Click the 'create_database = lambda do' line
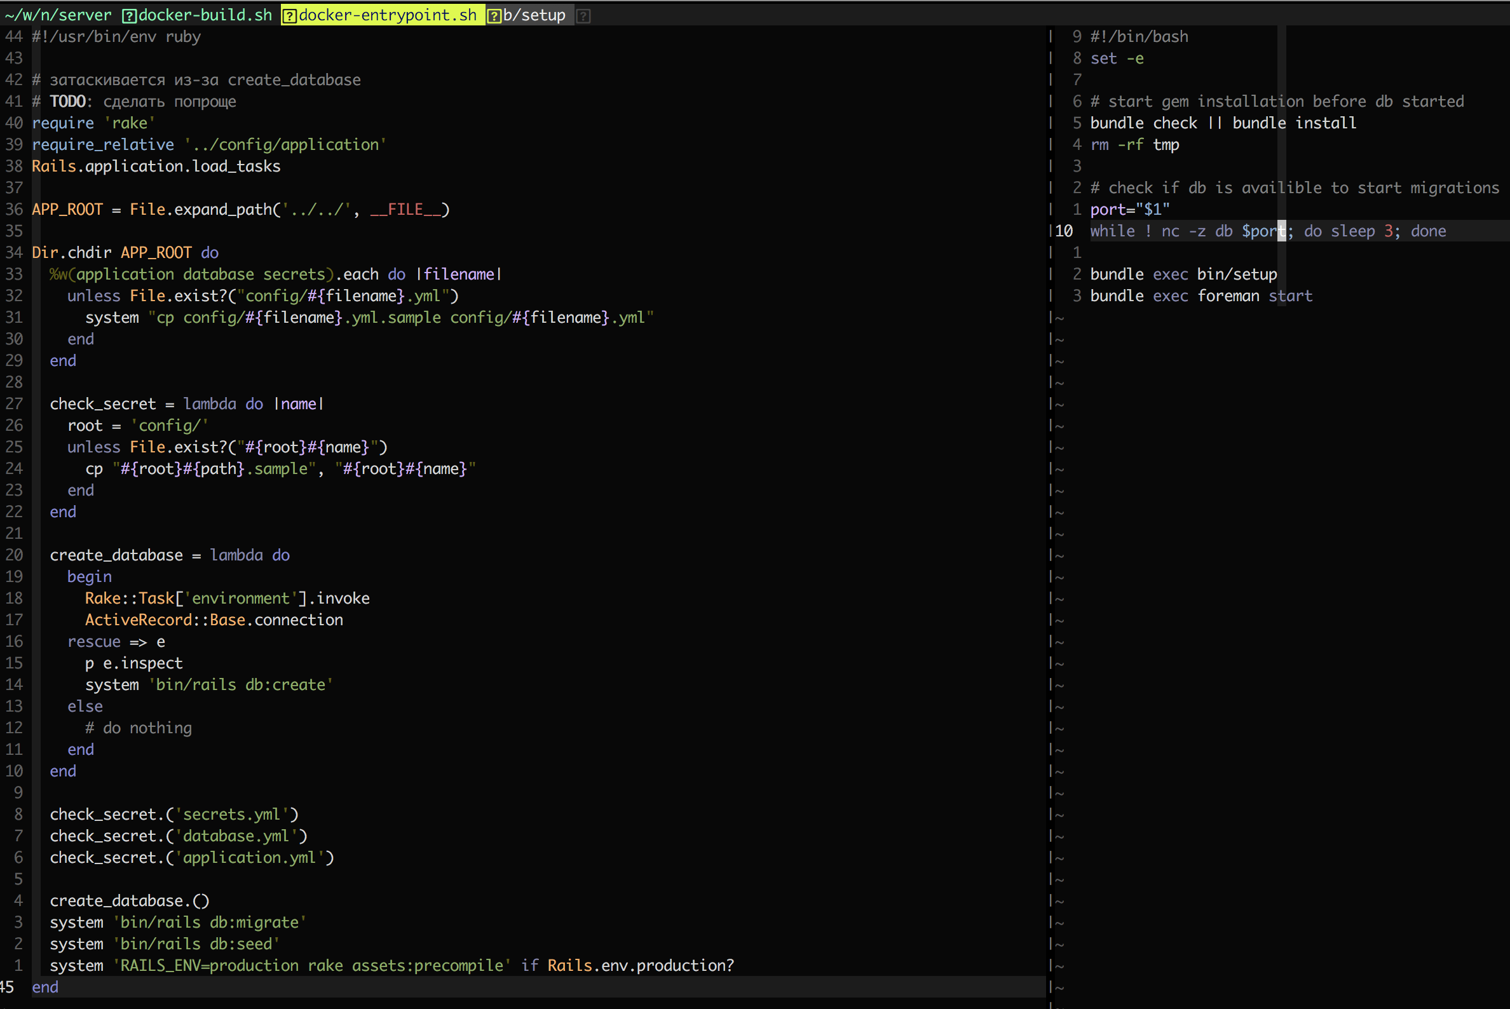This screenshot has height=1009, width=1510. pyautogui.click(x=169, y=555)
